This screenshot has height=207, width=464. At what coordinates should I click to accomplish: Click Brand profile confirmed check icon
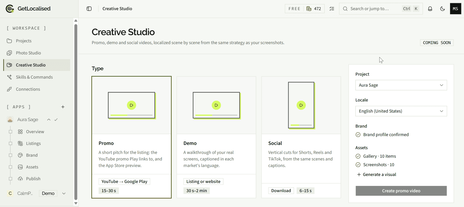[x=358, y=135]
